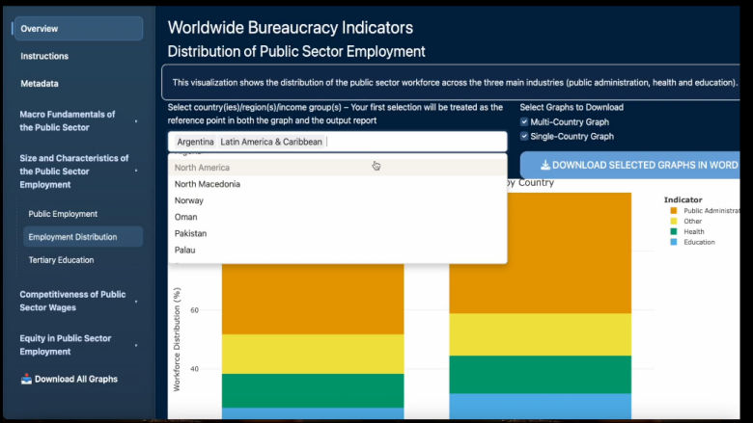
Task: Go to the Instructions page
Action: pos(44,57)
